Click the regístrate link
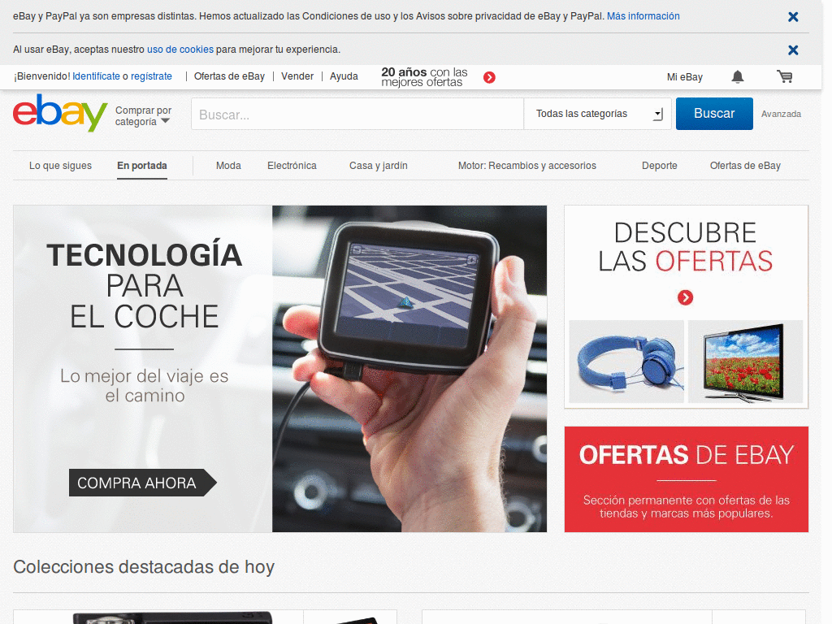 (x=151, y=76)
